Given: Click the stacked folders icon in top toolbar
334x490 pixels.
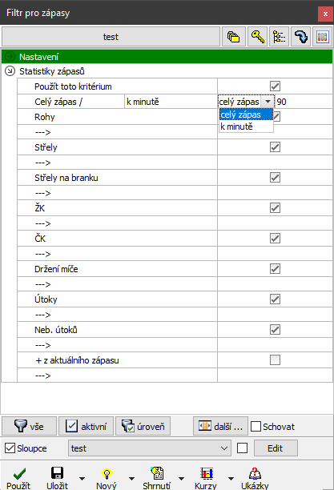Looking at the screenshot, I should (x=233, y=37).
